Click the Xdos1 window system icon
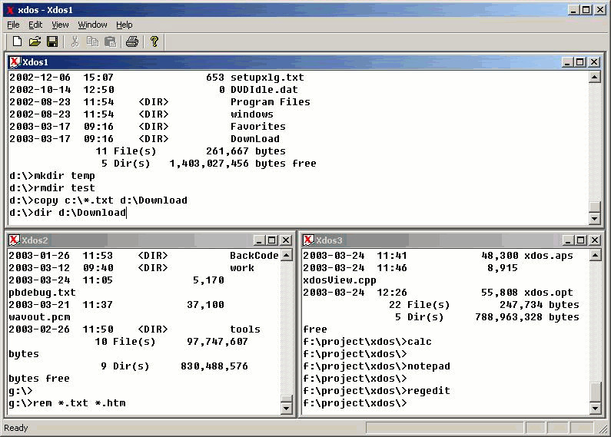Image resolution: width=611 pixels, height=437 pixels. coord(15,61)
